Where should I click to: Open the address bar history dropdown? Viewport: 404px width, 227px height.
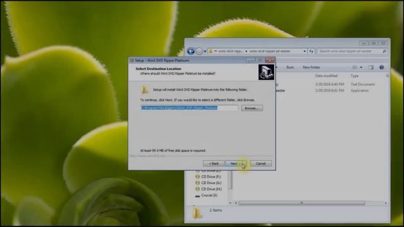click(x=304, y=51)
